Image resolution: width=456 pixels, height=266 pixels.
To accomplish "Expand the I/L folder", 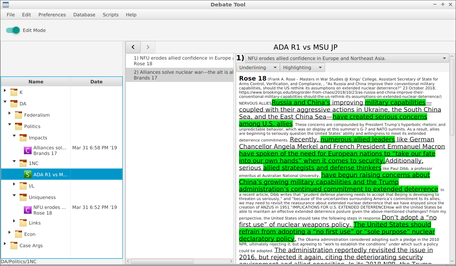I will pos(14,184).
